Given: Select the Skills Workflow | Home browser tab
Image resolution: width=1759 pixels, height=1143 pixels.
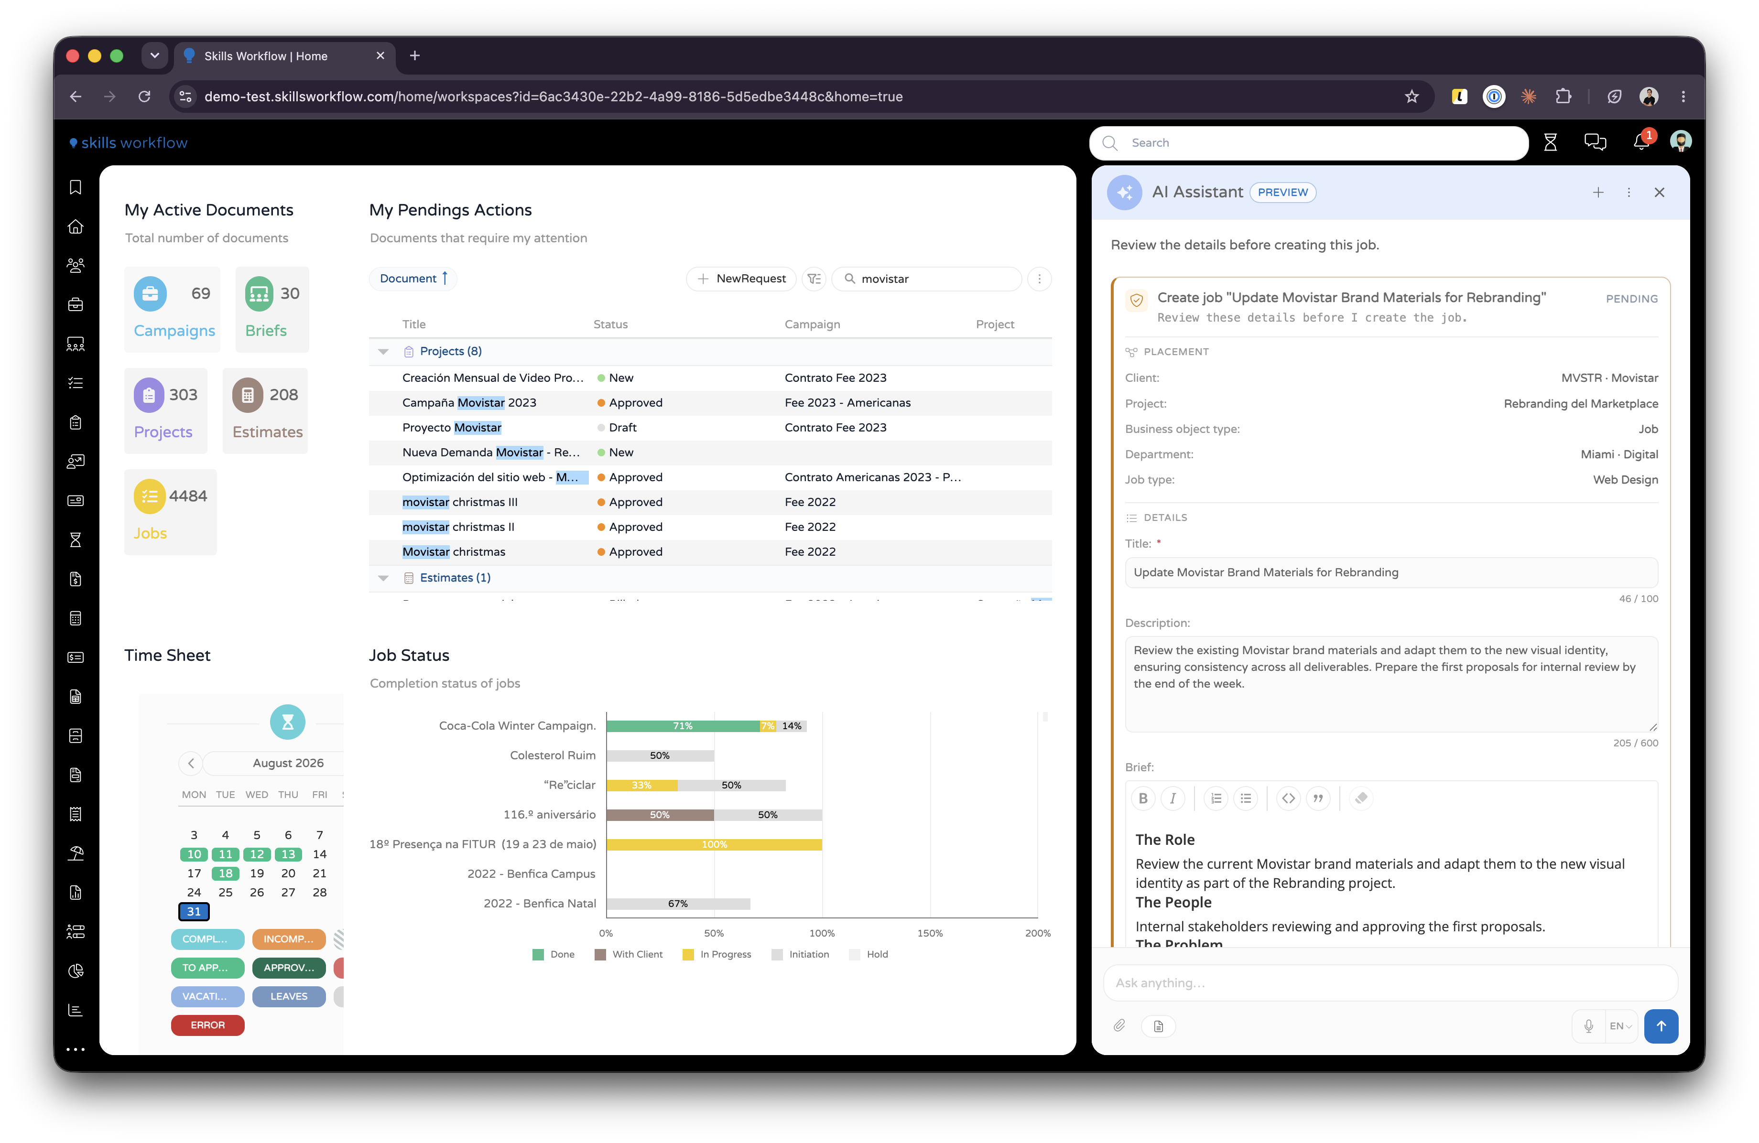Looking at the screenshot, I should pos(284,56).
